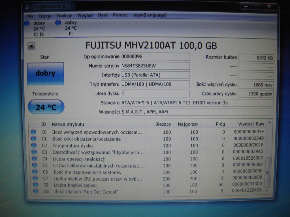This screenshot has width=290, height=217.
Task: Click the dobry health status button
Action: click(x=46, y=74)
